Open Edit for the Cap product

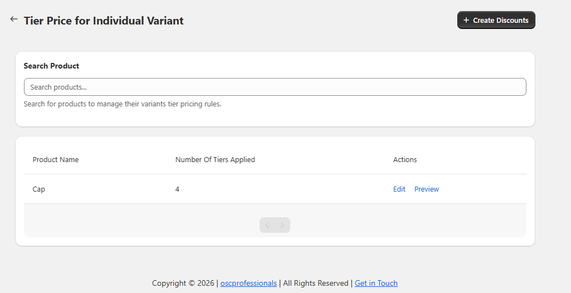(399, 189)
